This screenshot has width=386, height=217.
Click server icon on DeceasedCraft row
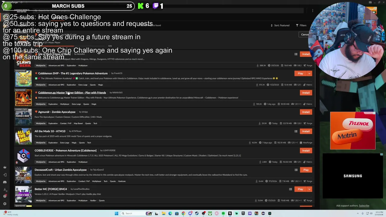(296, 170)
